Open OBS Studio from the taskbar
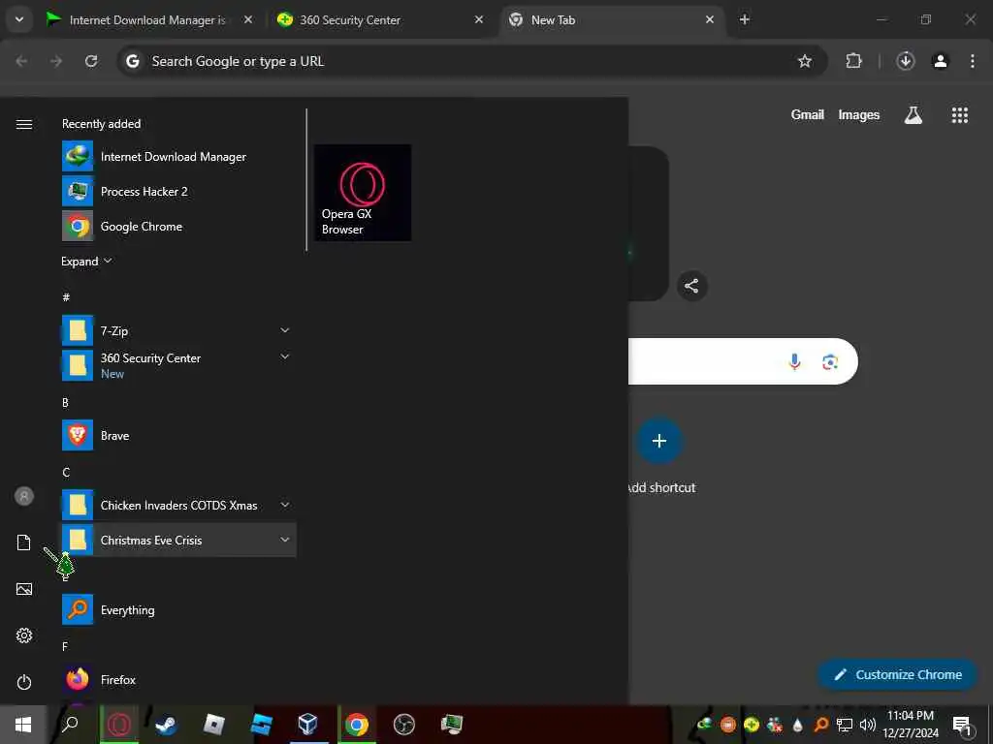The height and width of the screenshot is (744, 993). [x=404, y=725]
